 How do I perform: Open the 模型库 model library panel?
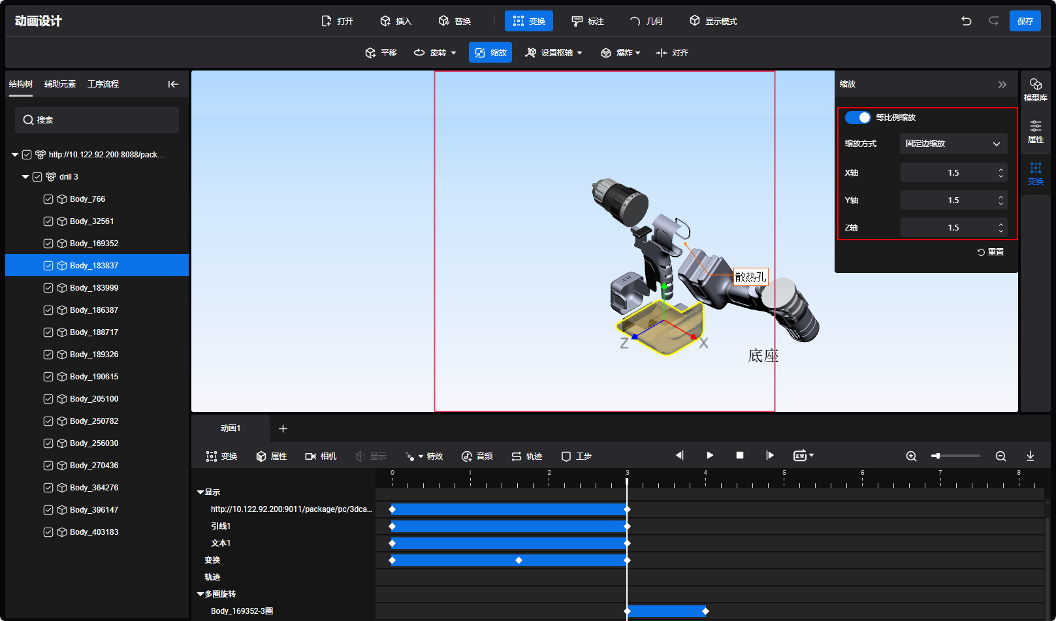(x=1035, y=89)
